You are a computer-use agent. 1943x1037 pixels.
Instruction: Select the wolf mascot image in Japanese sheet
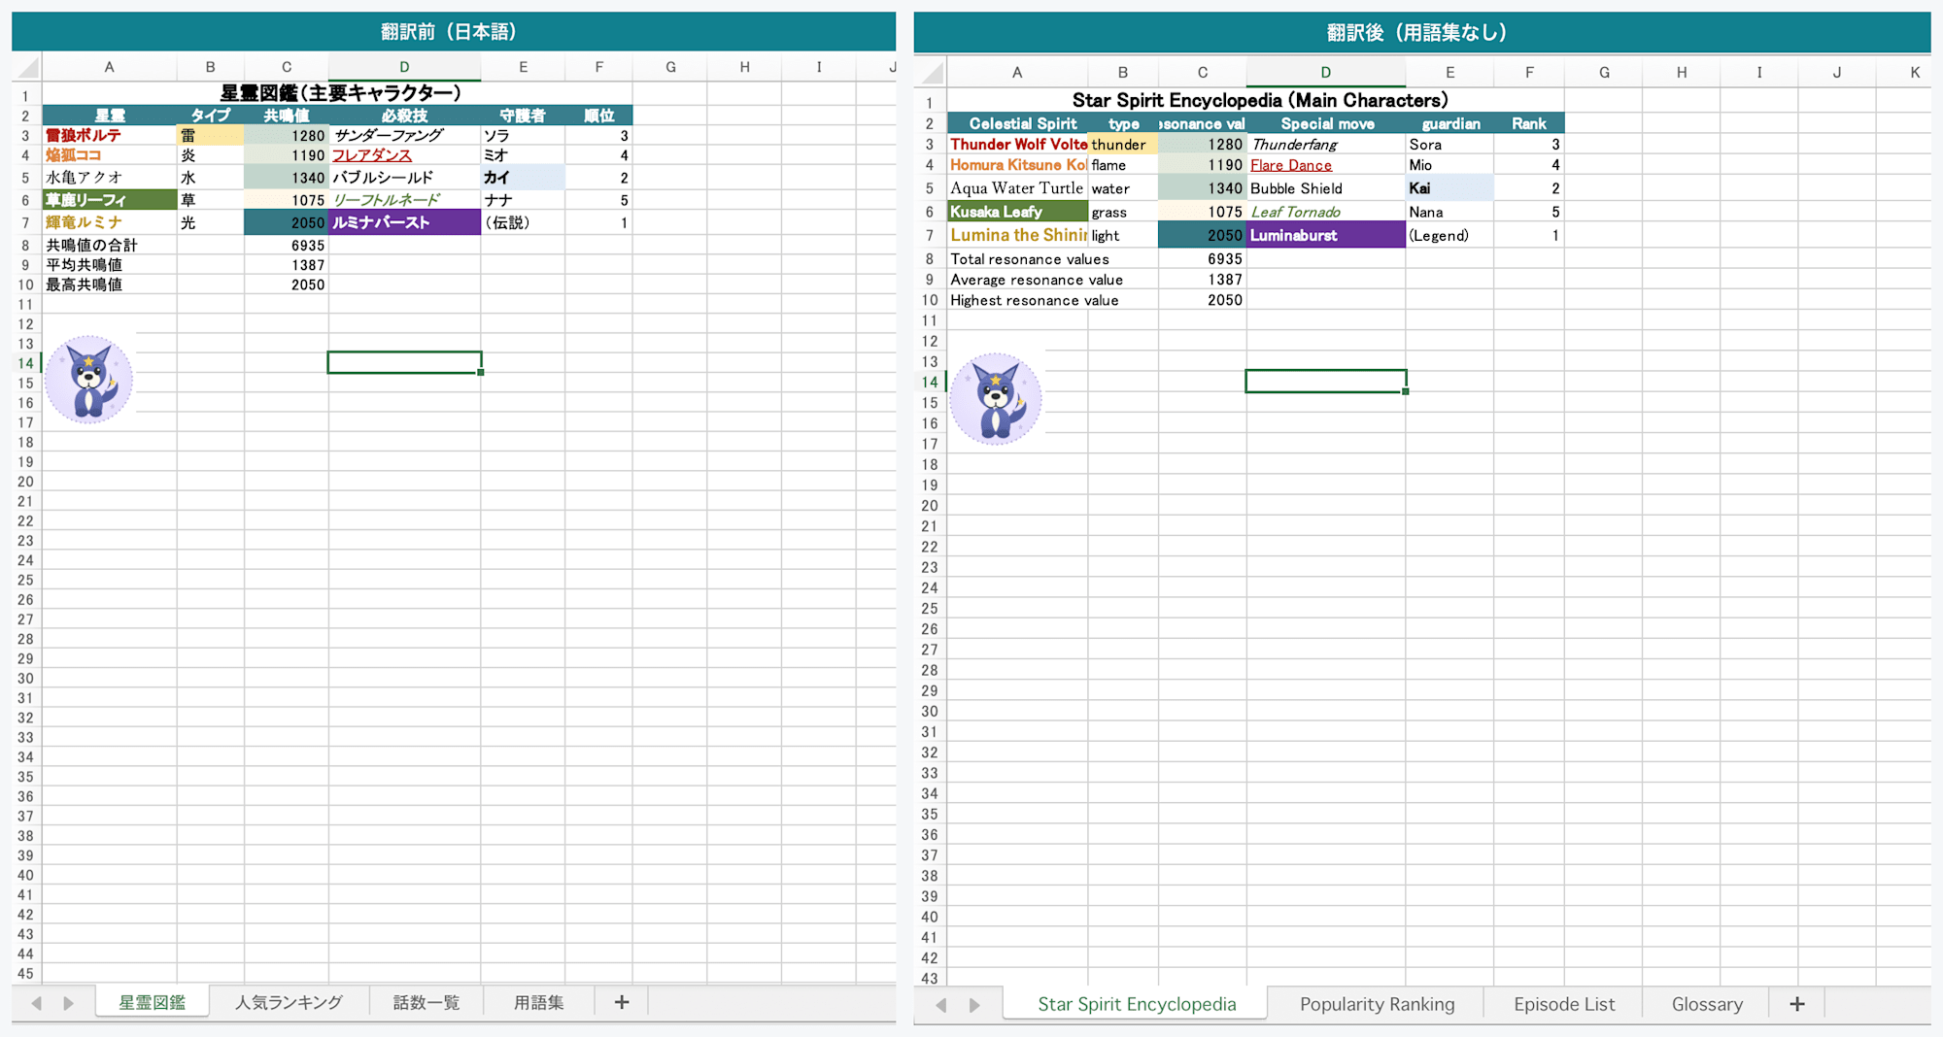88,380
